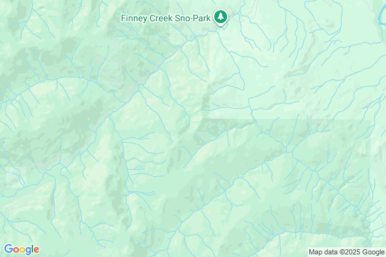Viewport: 386px width, 257px height.
Task: Click the lower-left corner of the lighter green rectangle
Action: tap(210, 118)
